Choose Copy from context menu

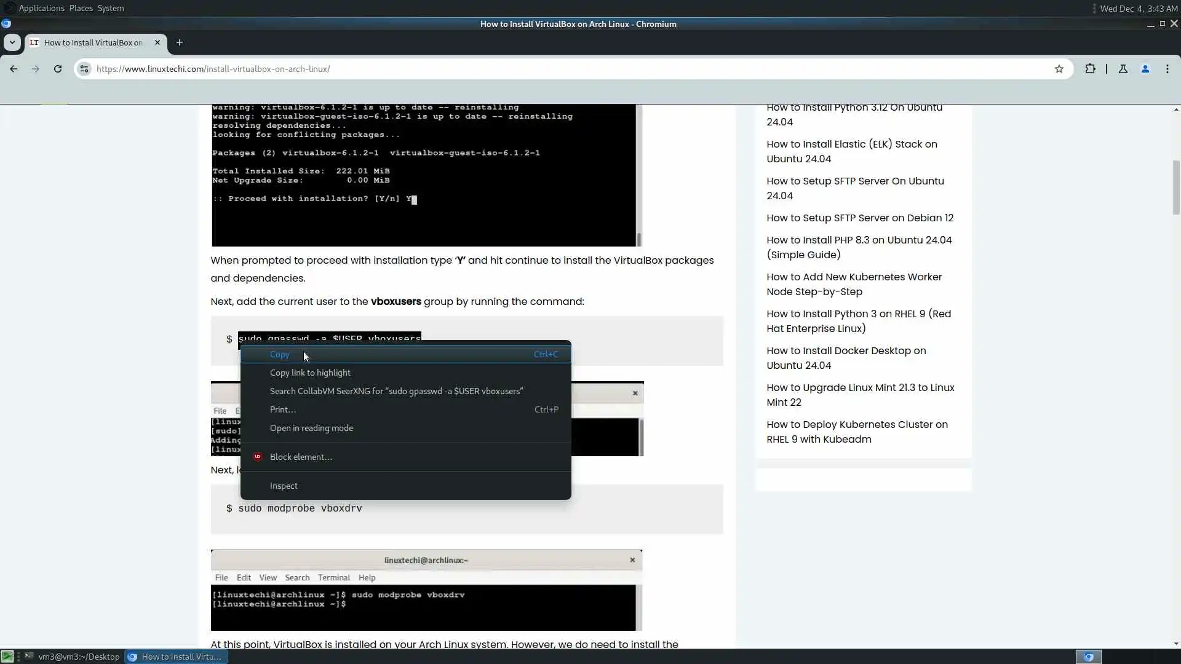pyautogui.click(x=279, y=354)
